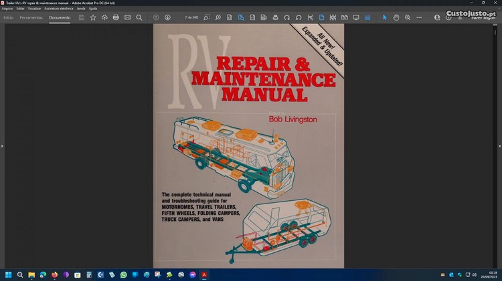Go to previous page arrow
Viewport: 502px width, 281px height.
[156, 17]
